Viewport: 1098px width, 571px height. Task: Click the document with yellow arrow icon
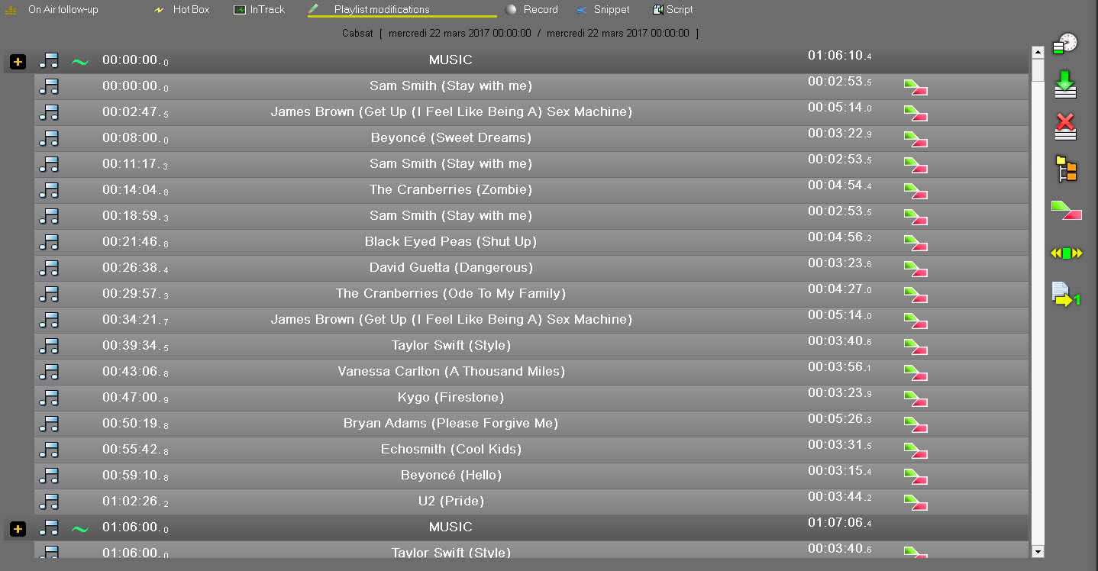pos(1065,295)
